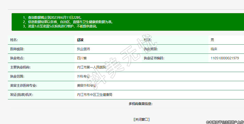Select the 执业类别 value 临床

point(214,49)
